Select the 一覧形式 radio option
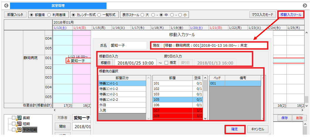Image resolution: width=312 pixels, height=137 pixels. pos(99,15)
